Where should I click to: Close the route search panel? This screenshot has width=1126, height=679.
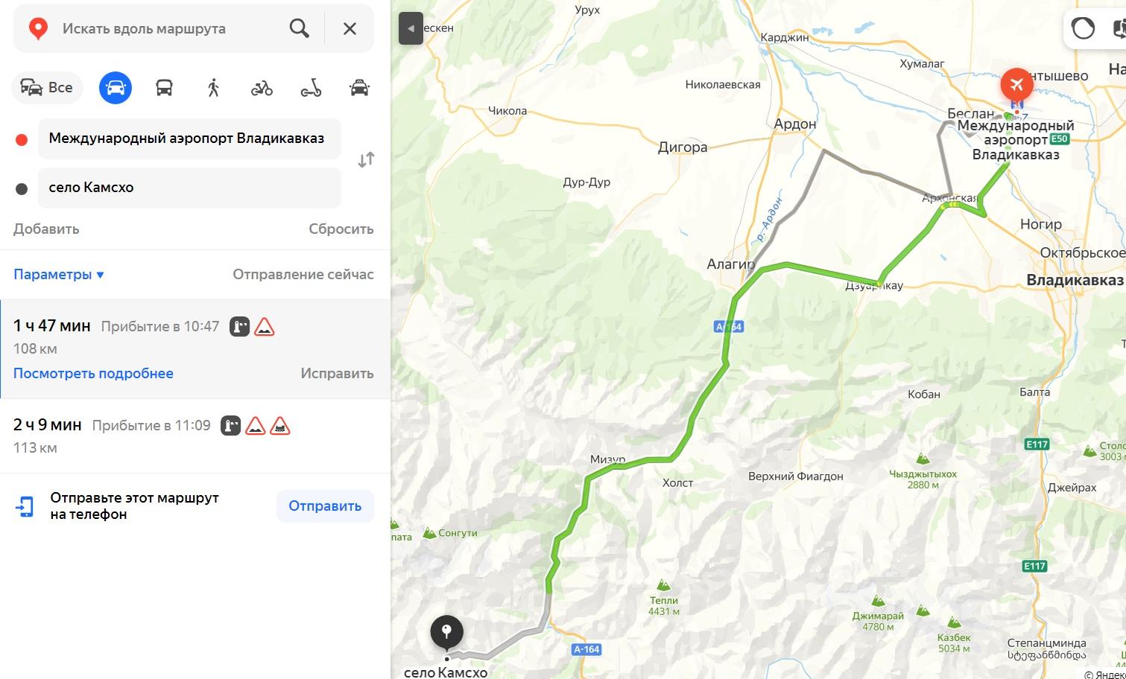(x=349, y=28)
